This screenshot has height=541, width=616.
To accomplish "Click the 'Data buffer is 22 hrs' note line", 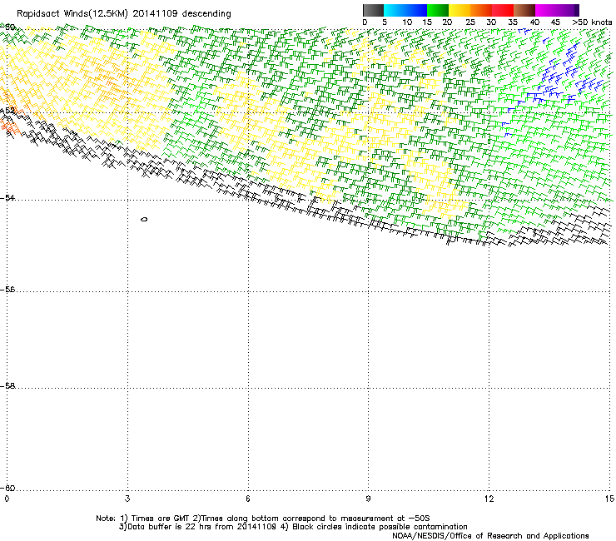I will 294,527.
